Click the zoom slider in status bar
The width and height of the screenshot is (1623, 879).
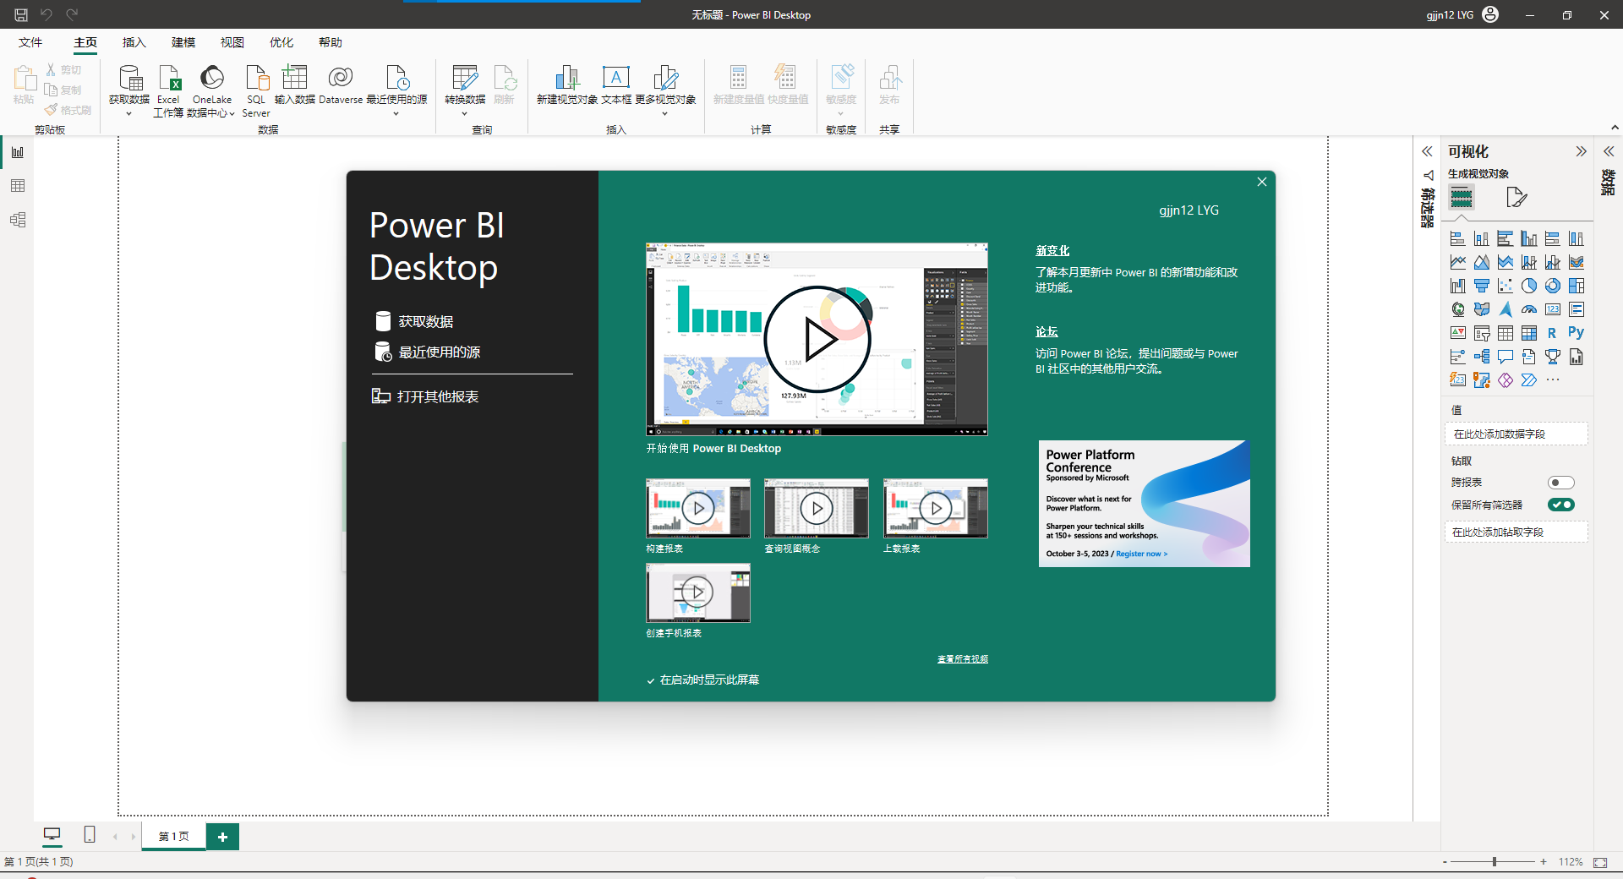pos(1494,862)
